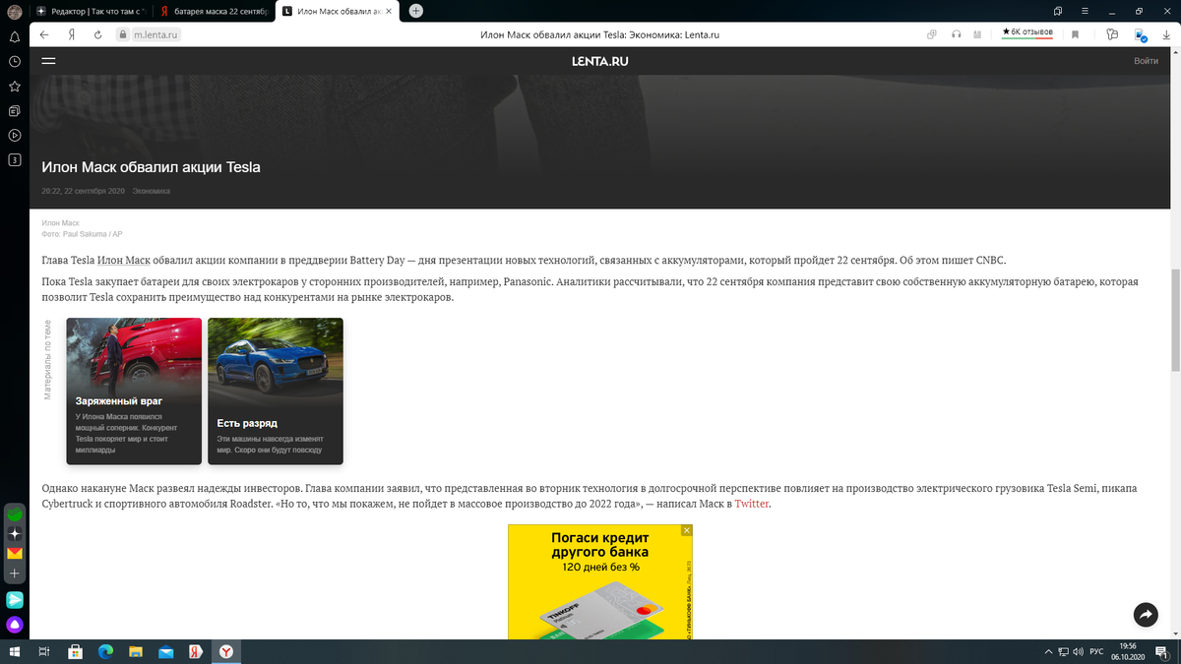Image resolution: width=1181 pixels, height=664 pixels.
Task: Launch Microsoft Edge from taskbar
Action: point(105,651)
